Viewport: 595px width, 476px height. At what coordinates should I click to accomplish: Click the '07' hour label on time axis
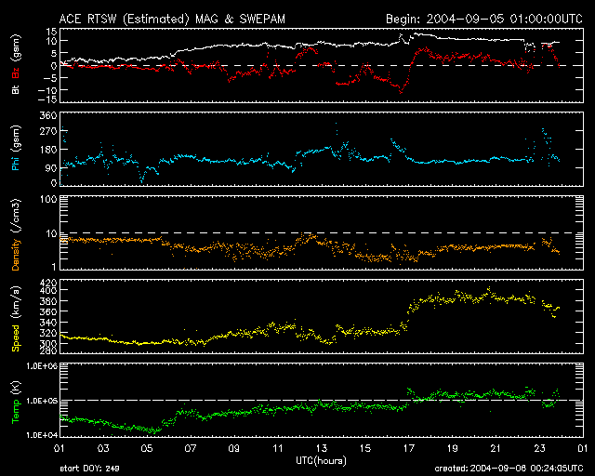pyautogui.click(x=190, y=448)
